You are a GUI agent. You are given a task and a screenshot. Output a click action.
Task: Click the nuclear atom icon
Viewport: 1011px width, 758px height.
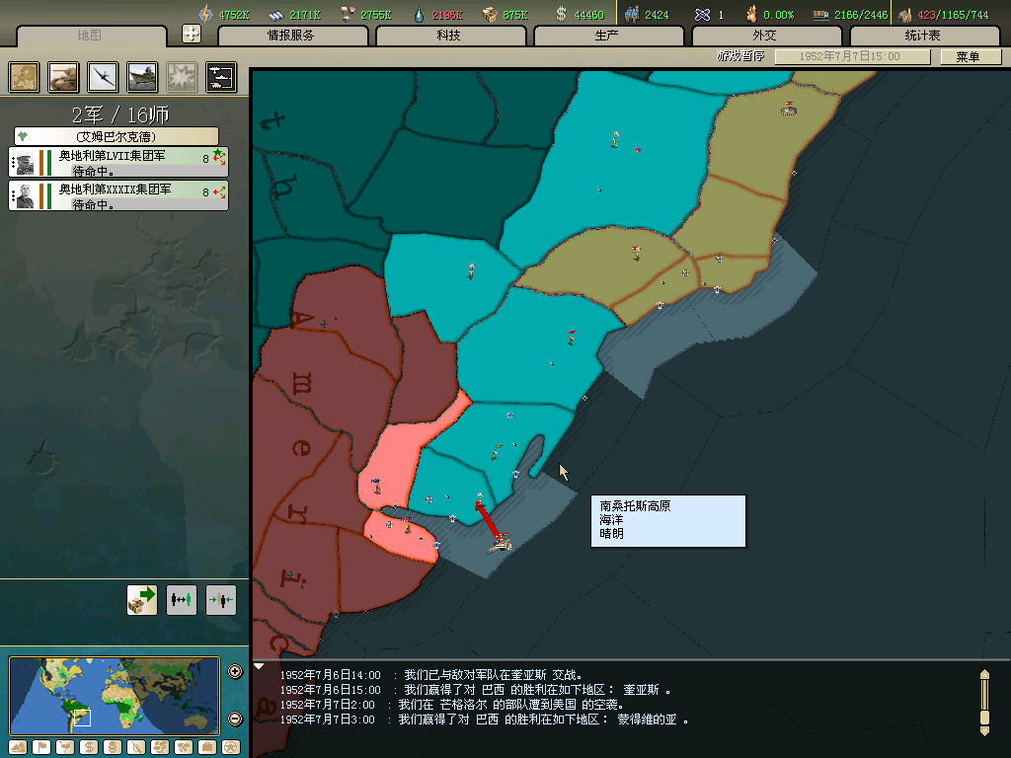(x=702, y=14)
